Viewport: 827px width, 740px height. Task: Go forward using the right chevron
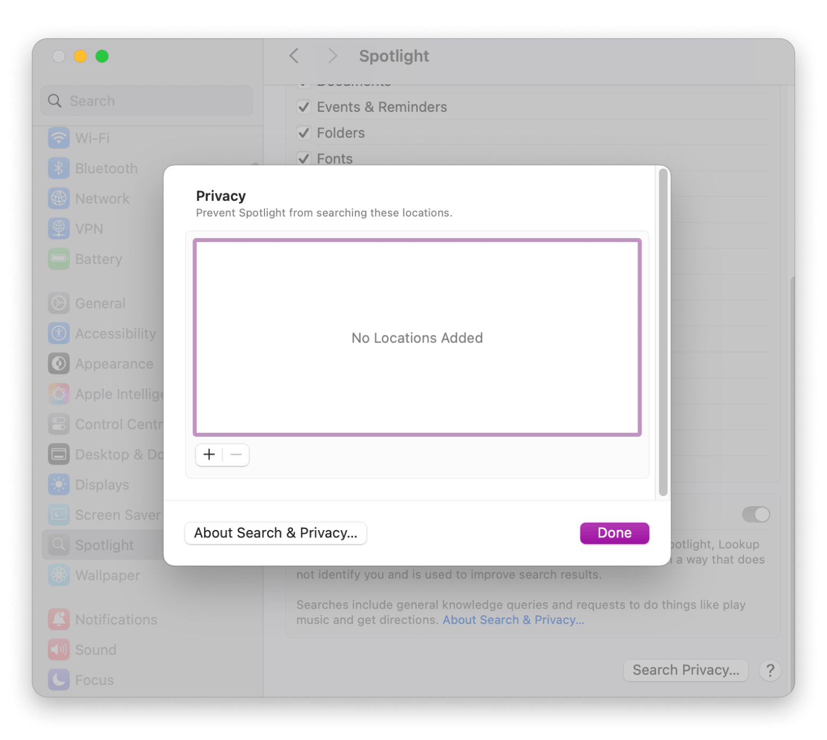pos(332,56)
